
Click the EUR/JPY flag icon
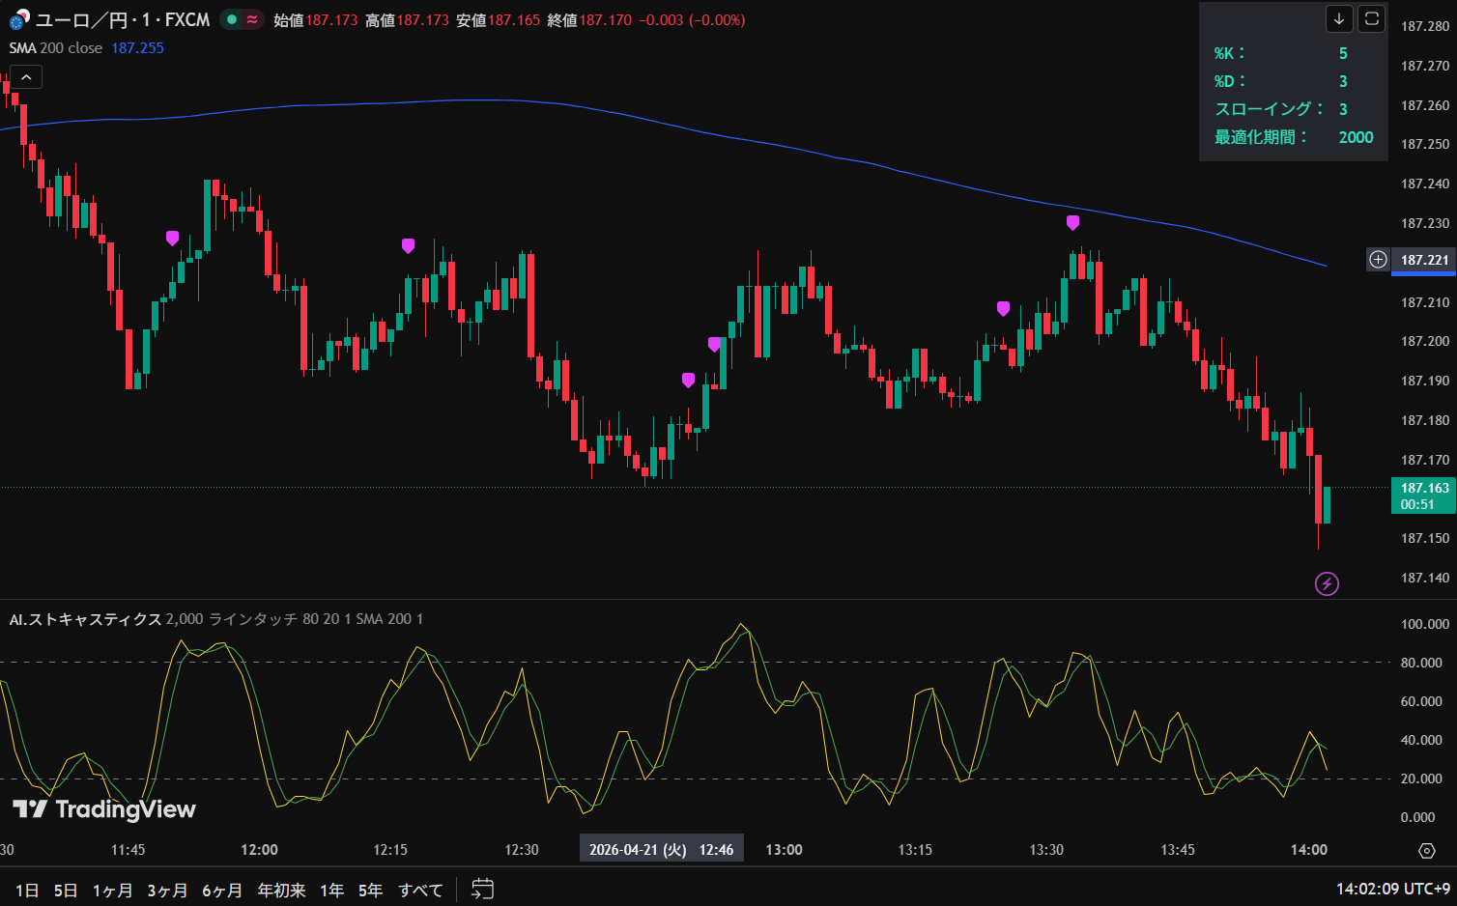coord(19,20)
